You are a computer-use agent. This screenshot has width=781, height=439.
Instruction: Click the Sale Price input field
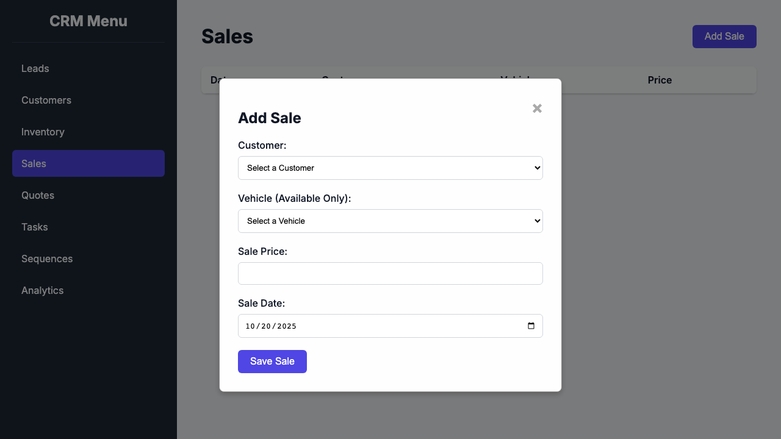pos(390,273)
